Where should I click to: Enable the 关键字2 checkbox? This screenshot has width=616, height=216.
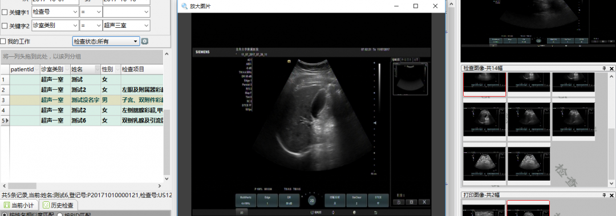pos(5,26)
